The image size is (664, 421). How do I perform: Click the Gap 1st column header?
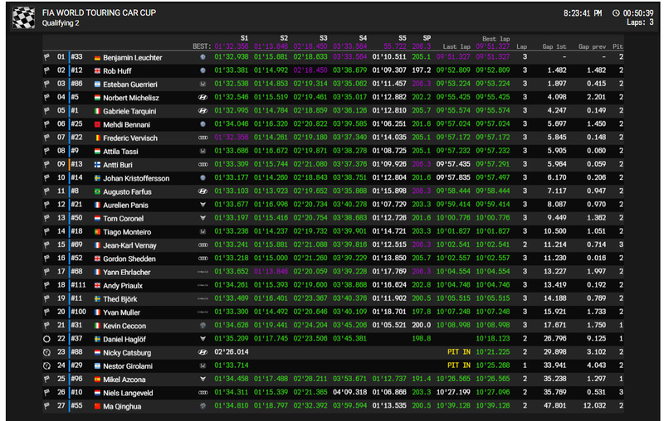coord(554,47)
